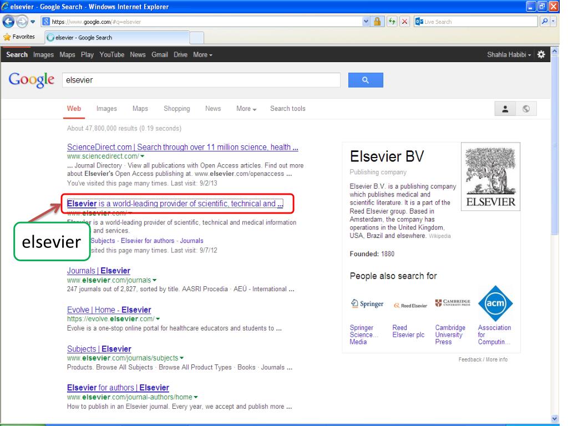The image size is (568, 426).
Task: Open 'Elsevier is a world-leading provider' result link
Action: (x=175, y=204)
